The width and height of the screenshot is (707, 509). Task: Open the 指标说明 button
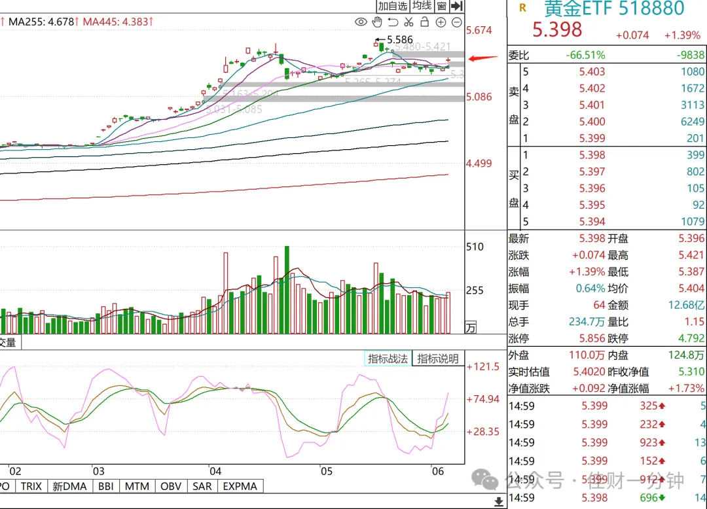[x=438, y=359]
